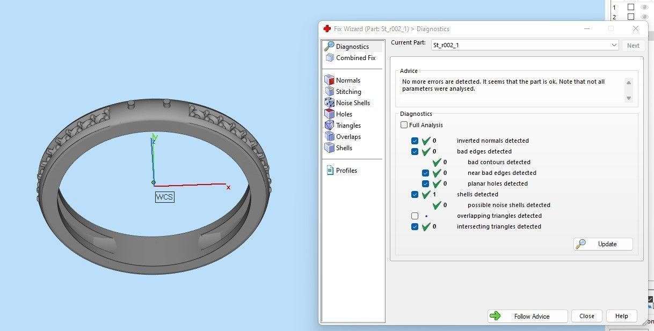
Task: Click the Overlaps cube icon
Action: [x=330, y=137]
